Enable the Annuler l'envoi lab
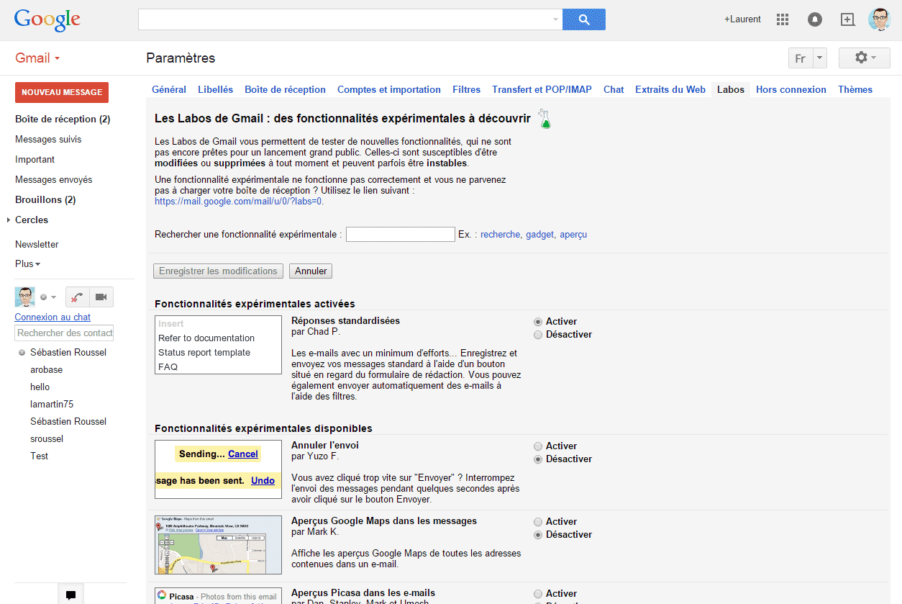The image size is (902, 604). [x=538, y=446]
